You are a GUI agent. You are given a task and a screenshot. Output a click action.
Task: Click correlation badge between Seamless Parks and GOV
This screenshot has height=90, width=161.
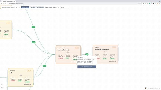pyautogui.click(x=87, y=54)
